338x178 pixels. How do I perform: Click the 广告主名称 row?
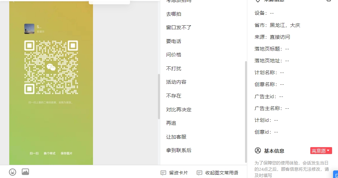click(x=272, y=108)
